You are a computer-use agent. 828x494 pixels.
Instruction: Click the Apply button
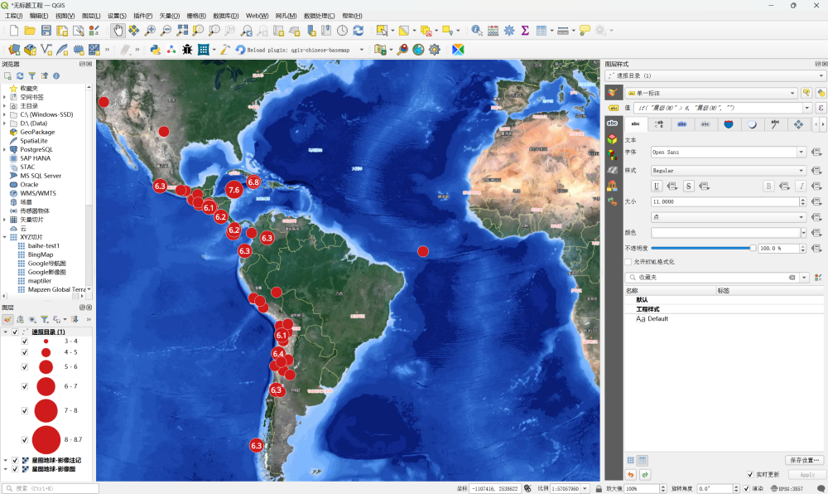pos(806,474)
